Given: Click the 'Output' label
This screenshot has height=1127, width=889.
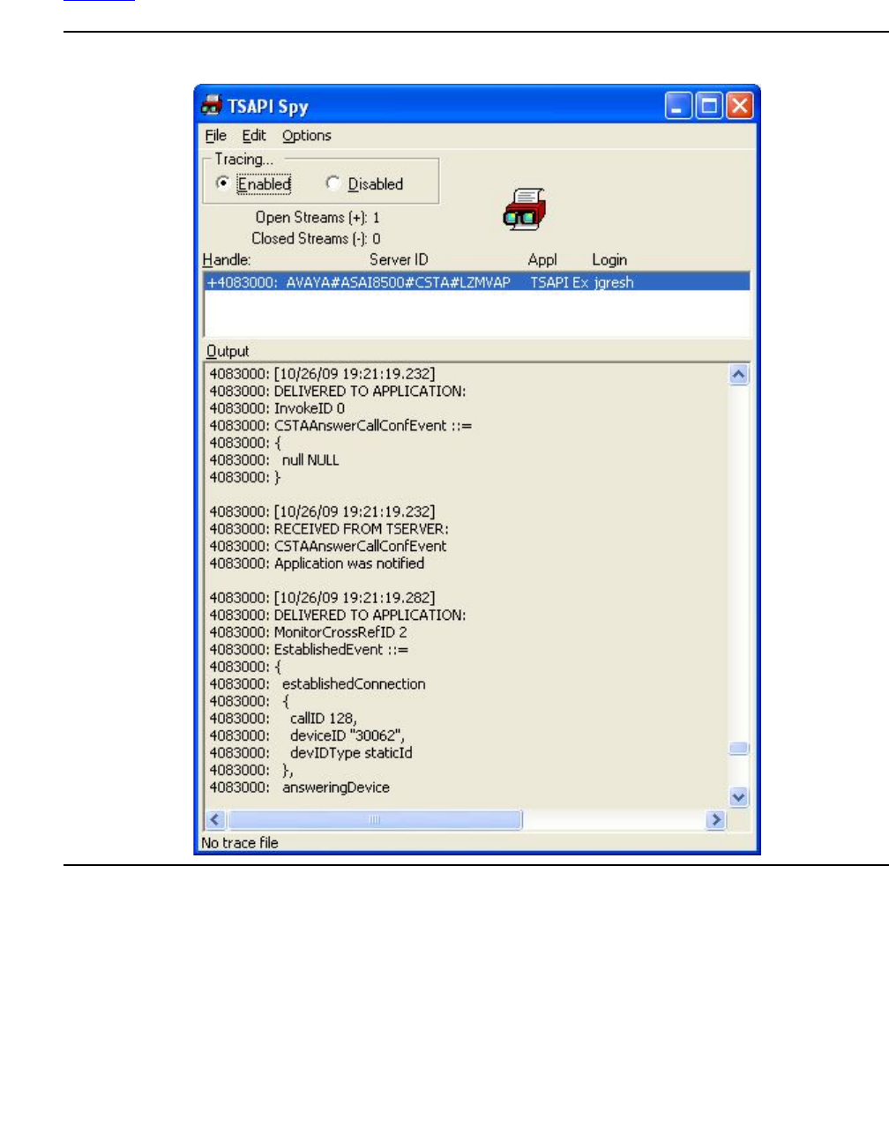Looking at the screenshot, I should click(x=228, y=350).
